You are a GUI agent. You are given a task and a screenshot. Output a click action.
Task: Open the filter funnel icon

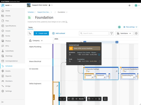tap(111, 33)
